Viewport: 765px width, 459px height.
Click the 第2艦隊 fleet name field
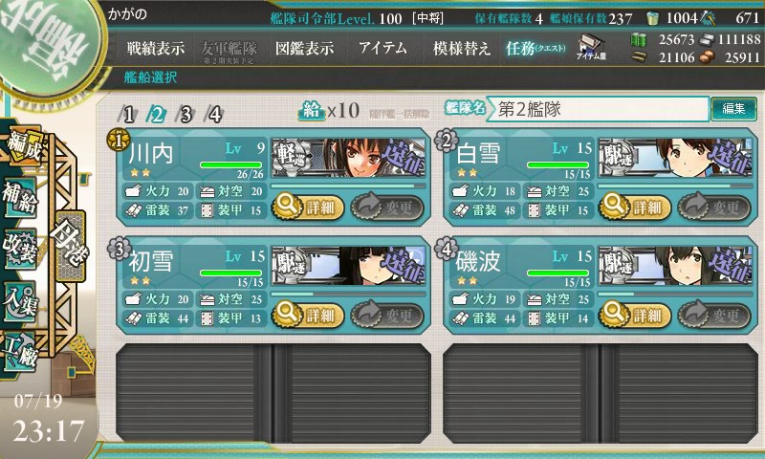pos(599,109)
